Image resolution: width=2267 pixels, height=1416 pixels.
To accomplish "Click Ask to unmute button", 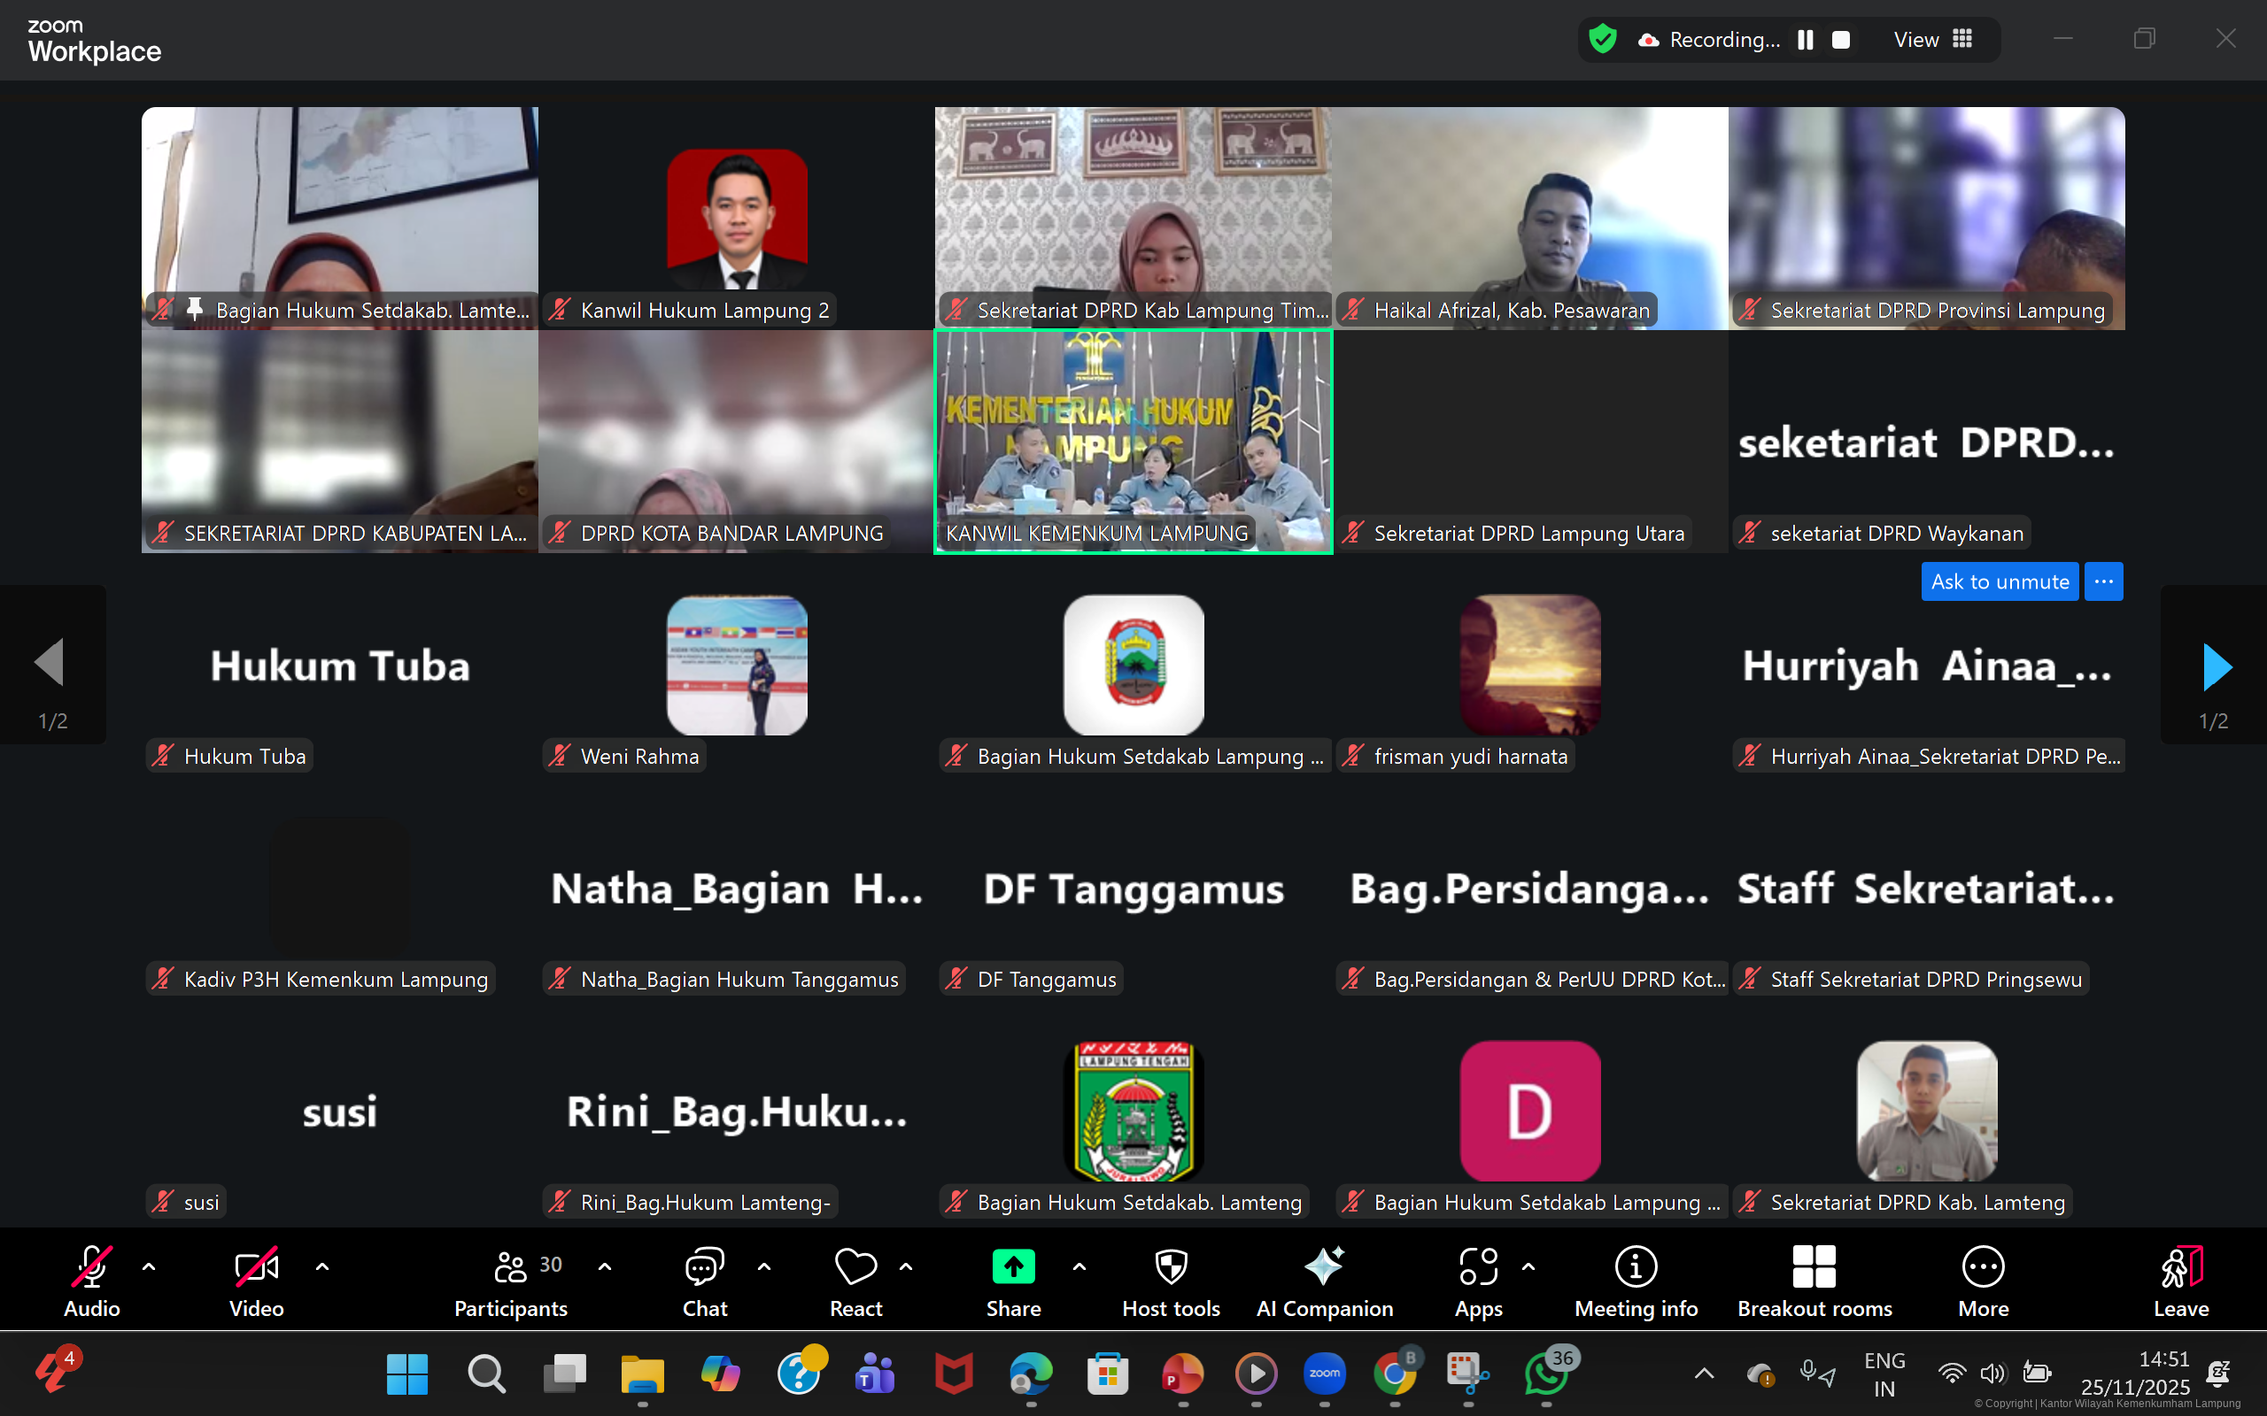I will (x=2000, y=581).
